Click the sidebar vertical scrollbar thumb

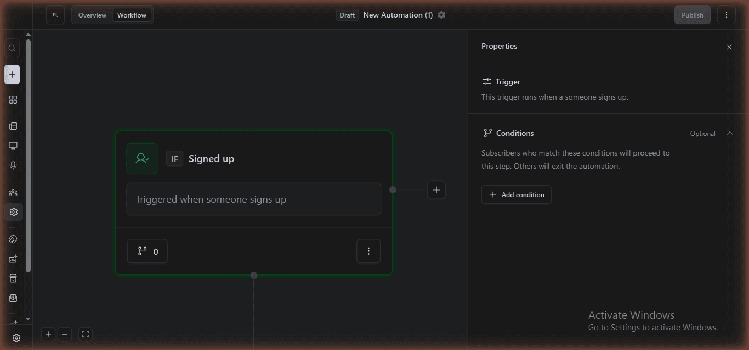coord(28,156)
